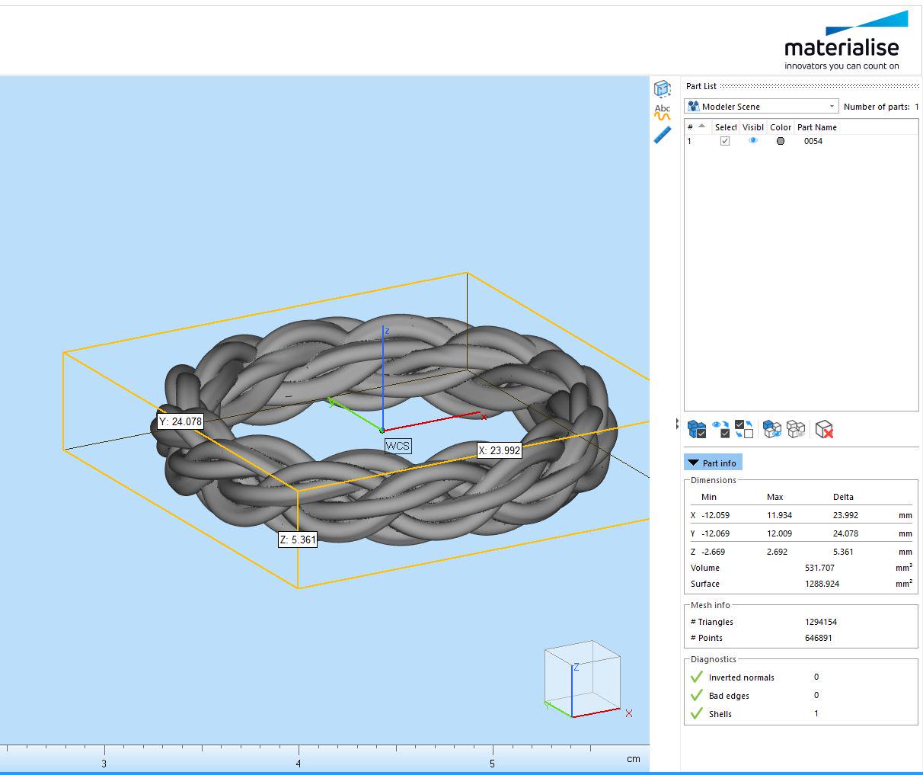
Task: Click the Inverted normals diagnostic check
Action: pyautogui.click(x=696, y=677)
